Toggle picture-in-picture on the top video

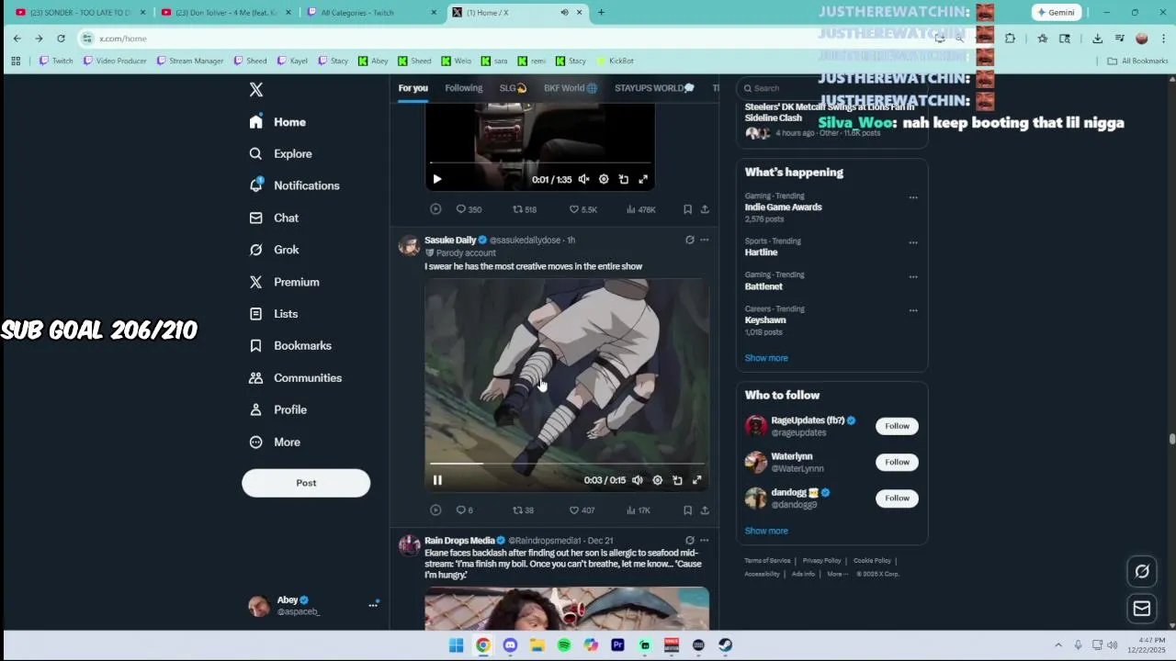tap(624, 180)
